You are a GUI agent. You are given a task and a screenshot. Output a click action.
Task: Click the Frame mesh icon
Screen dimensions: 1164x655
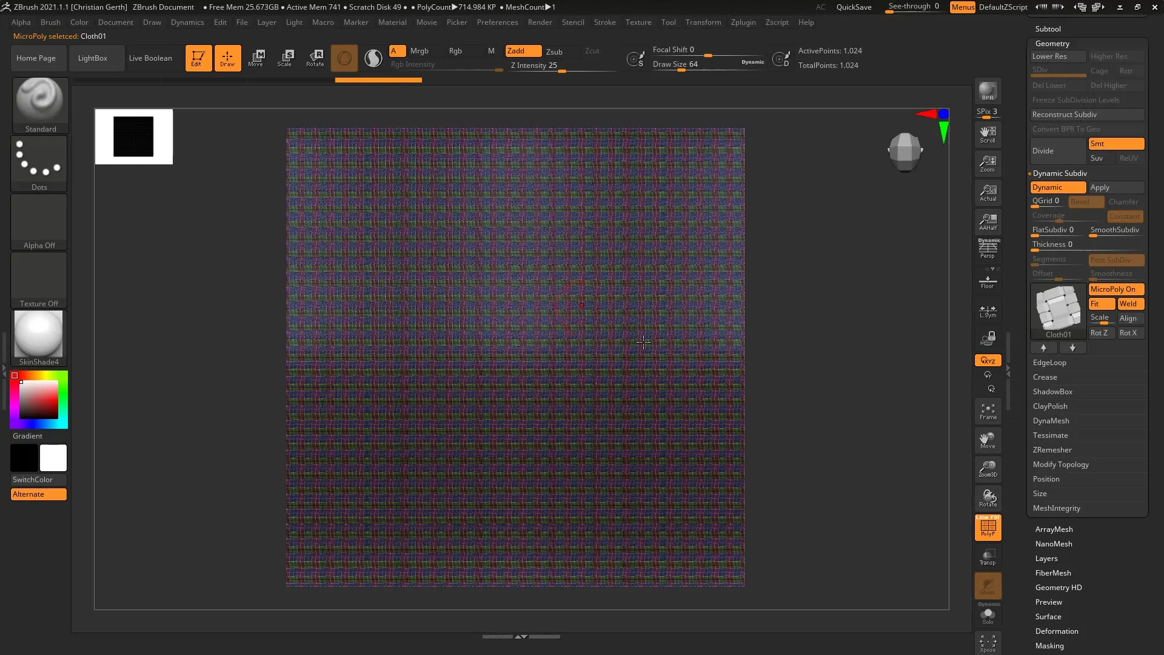(988, 412)
